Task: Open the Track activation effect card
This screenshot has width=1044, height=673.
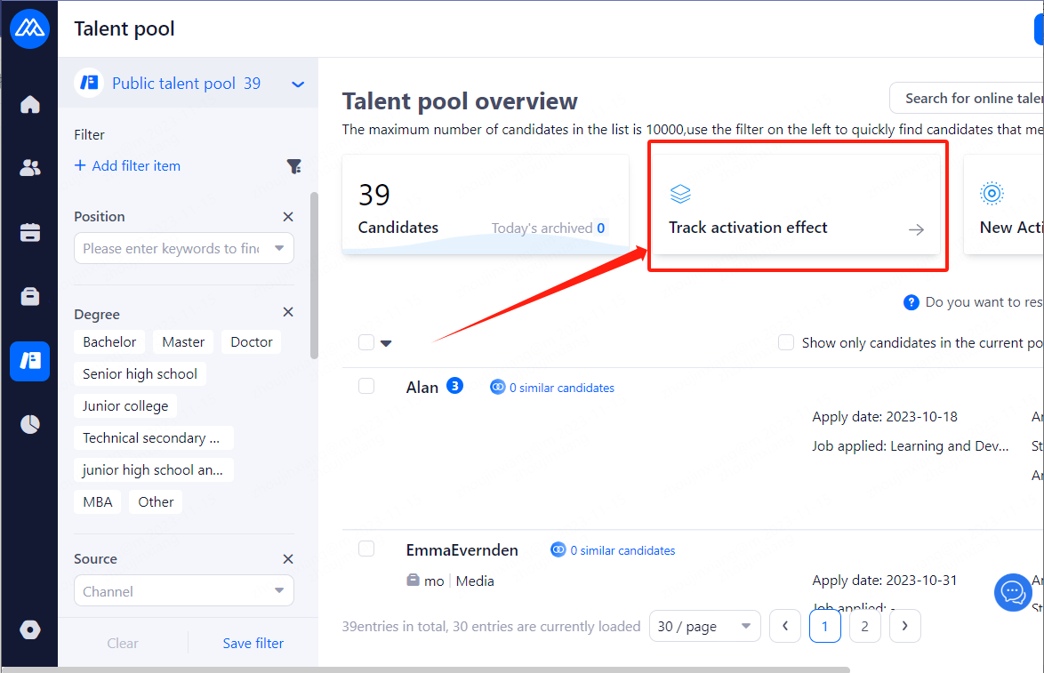Action: coord(797,206)
